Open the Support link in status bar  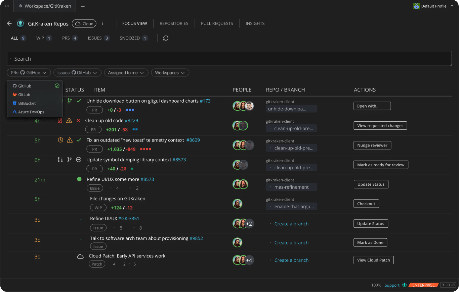tap(392, 285)
